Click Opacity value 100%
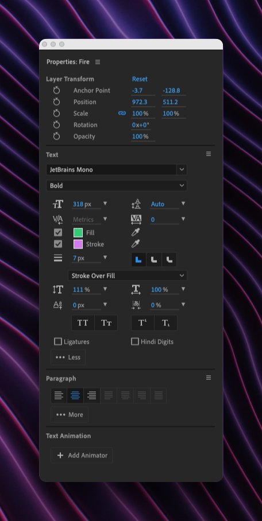262x521 pixels. click(140, 136)
